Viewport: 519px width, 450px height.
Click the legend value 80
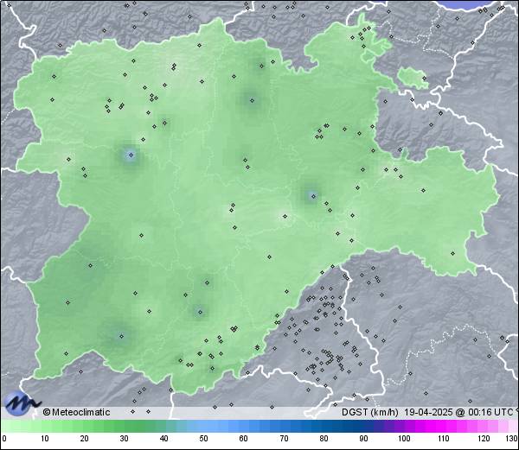point(324,439)
